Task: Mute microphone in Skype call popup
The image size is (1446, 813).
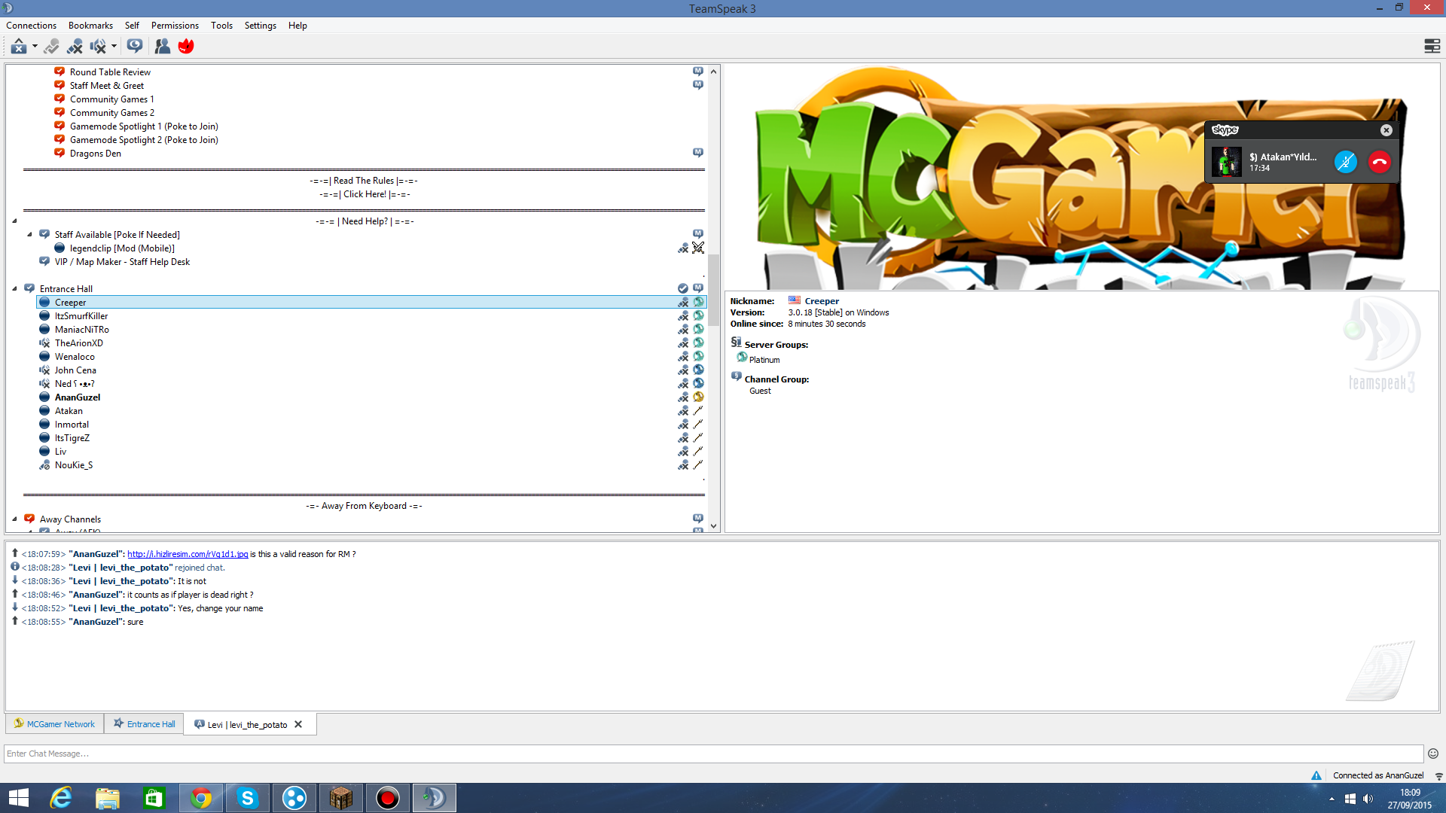Action: [x=1345, y=162]
